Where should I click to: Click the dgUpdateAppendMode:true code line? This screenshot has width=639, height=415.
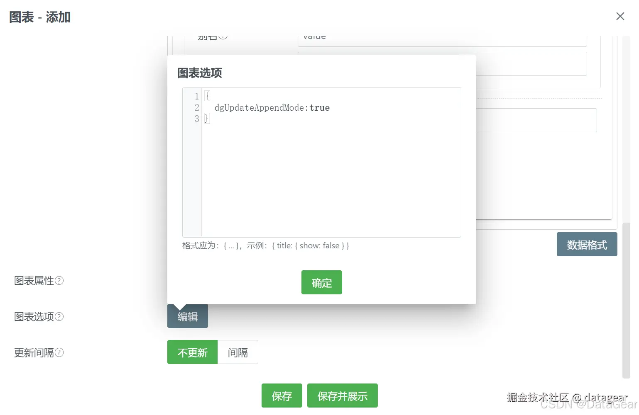tap(272, 108)
